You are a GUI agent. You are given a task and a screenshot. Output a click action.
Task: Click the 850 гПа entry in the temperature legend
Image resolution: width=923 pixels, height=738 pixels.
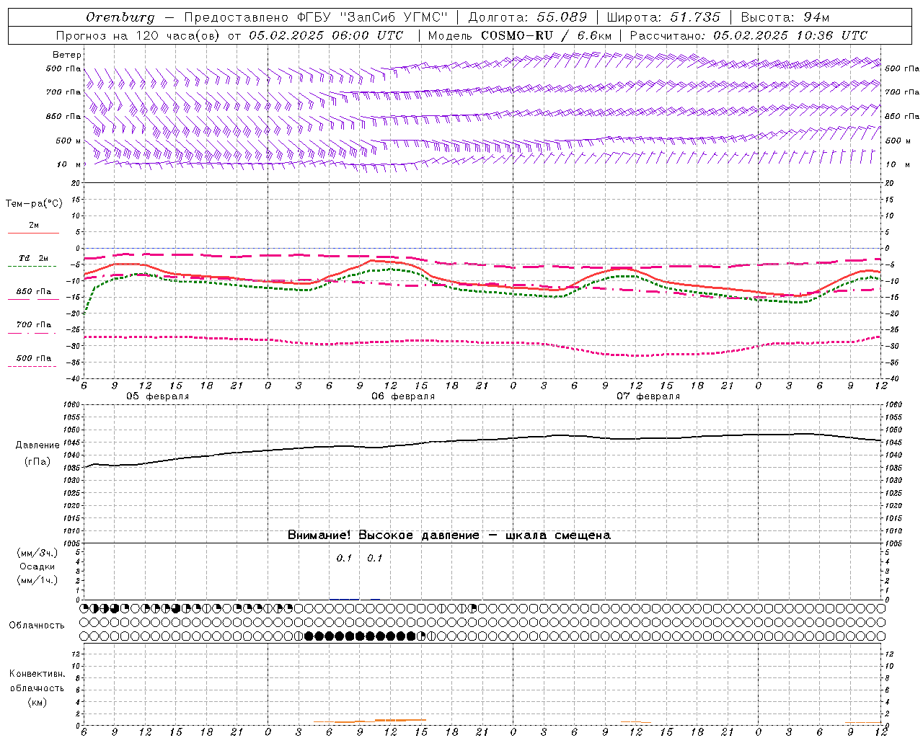(x=34, y=292)
